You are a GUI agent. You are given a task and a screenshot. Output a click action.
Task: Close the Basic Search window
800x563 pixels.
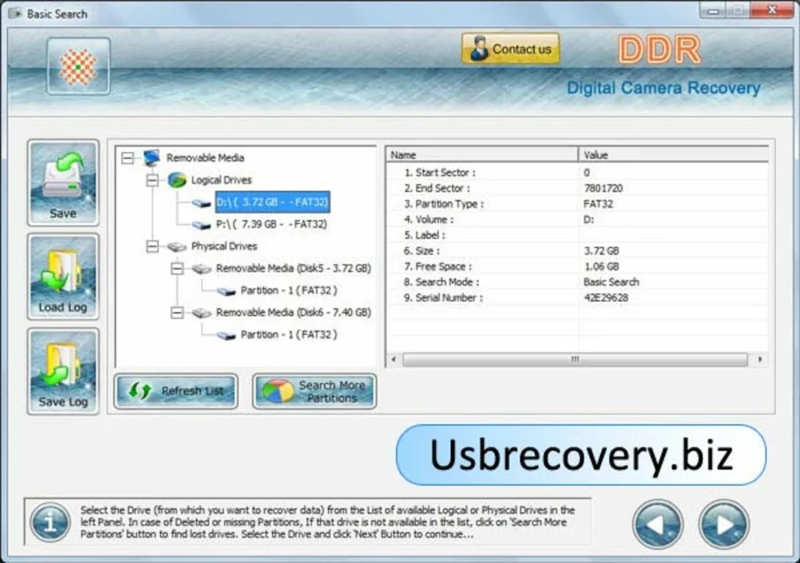(x=773, y=9)
